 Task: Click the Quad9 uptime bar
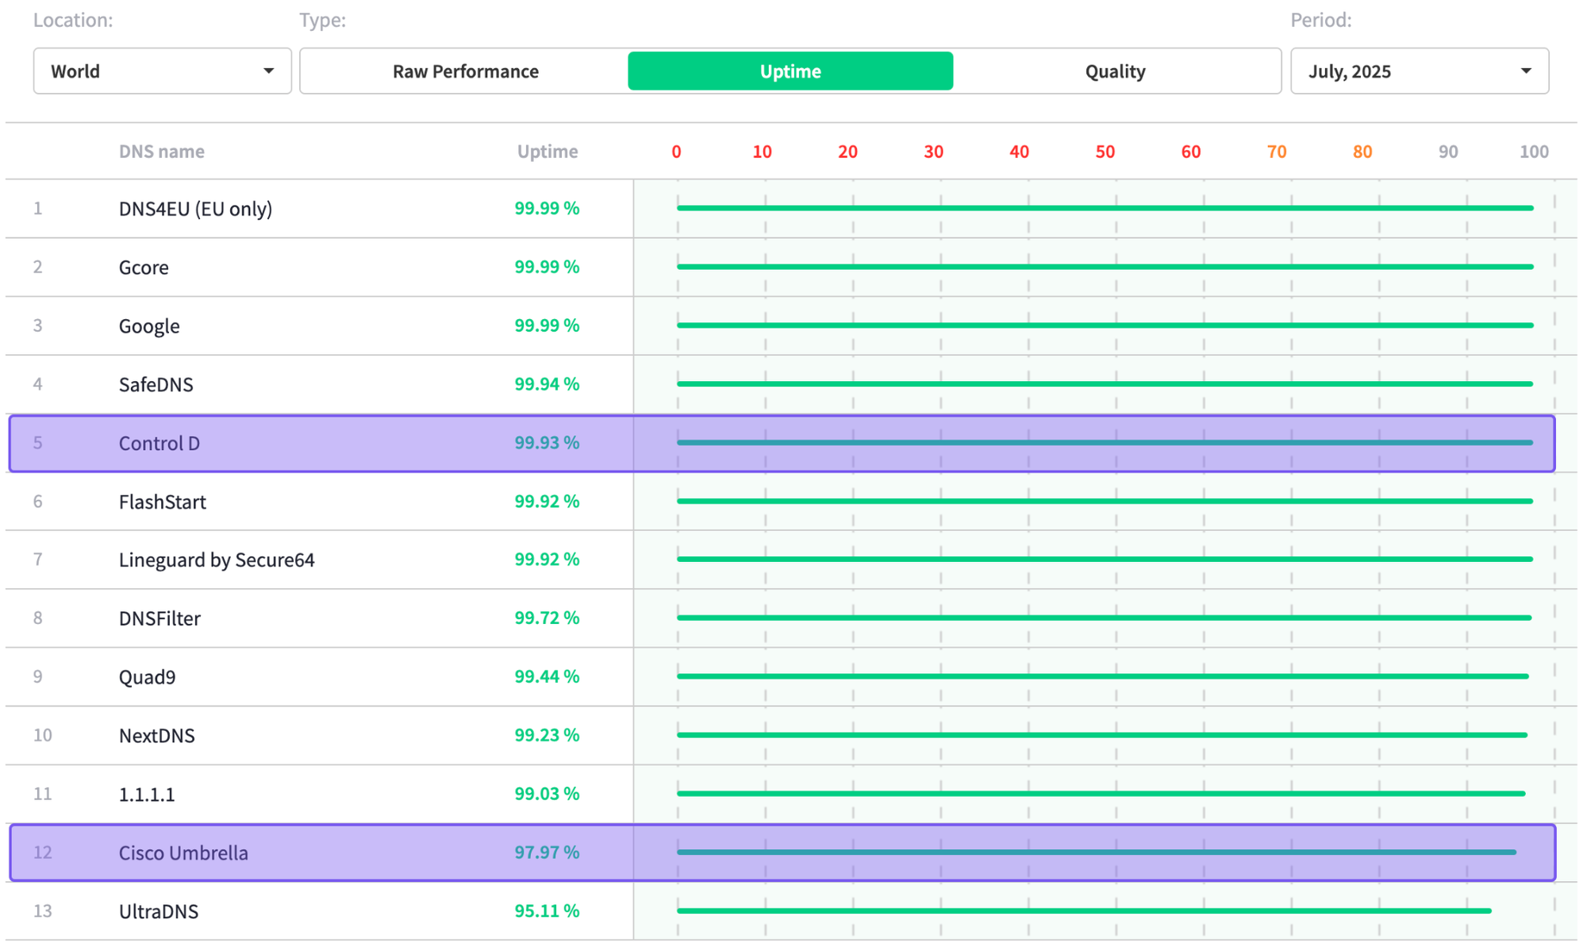coord(1103,677)
